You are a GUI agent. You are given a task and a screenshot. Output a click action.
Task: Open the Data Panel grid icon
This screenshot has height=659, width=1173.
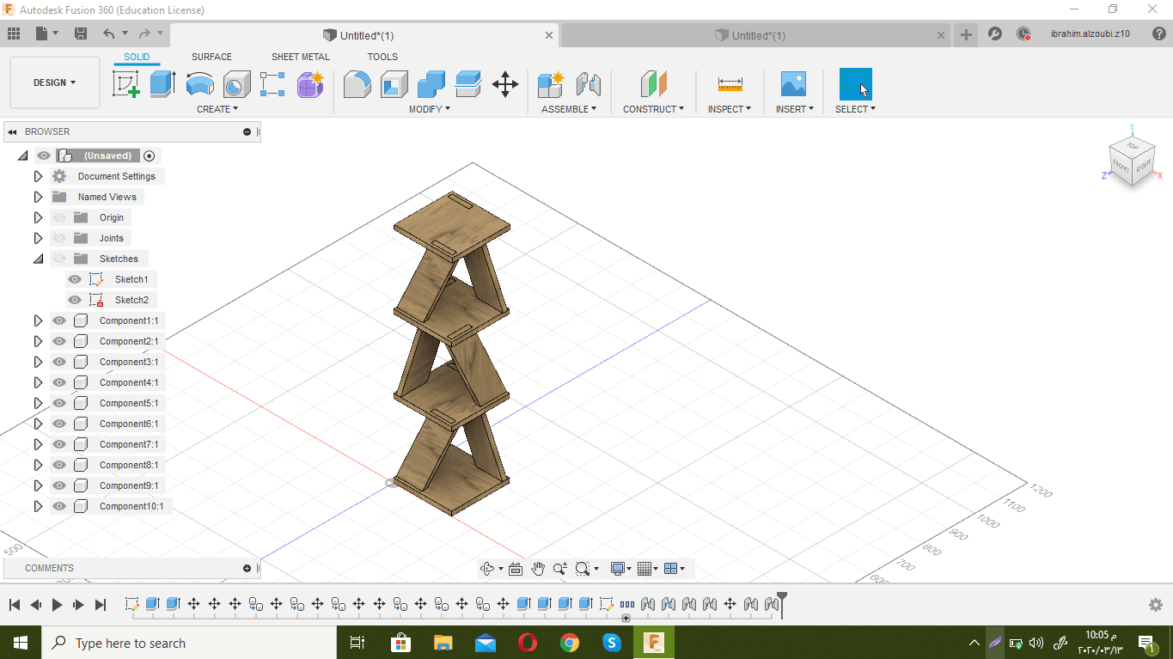tap(14, 34)
